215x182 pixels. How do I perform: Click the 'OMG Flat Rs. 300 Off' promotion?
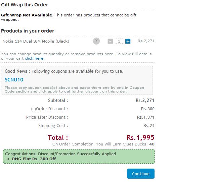click(x=34, y=159)
